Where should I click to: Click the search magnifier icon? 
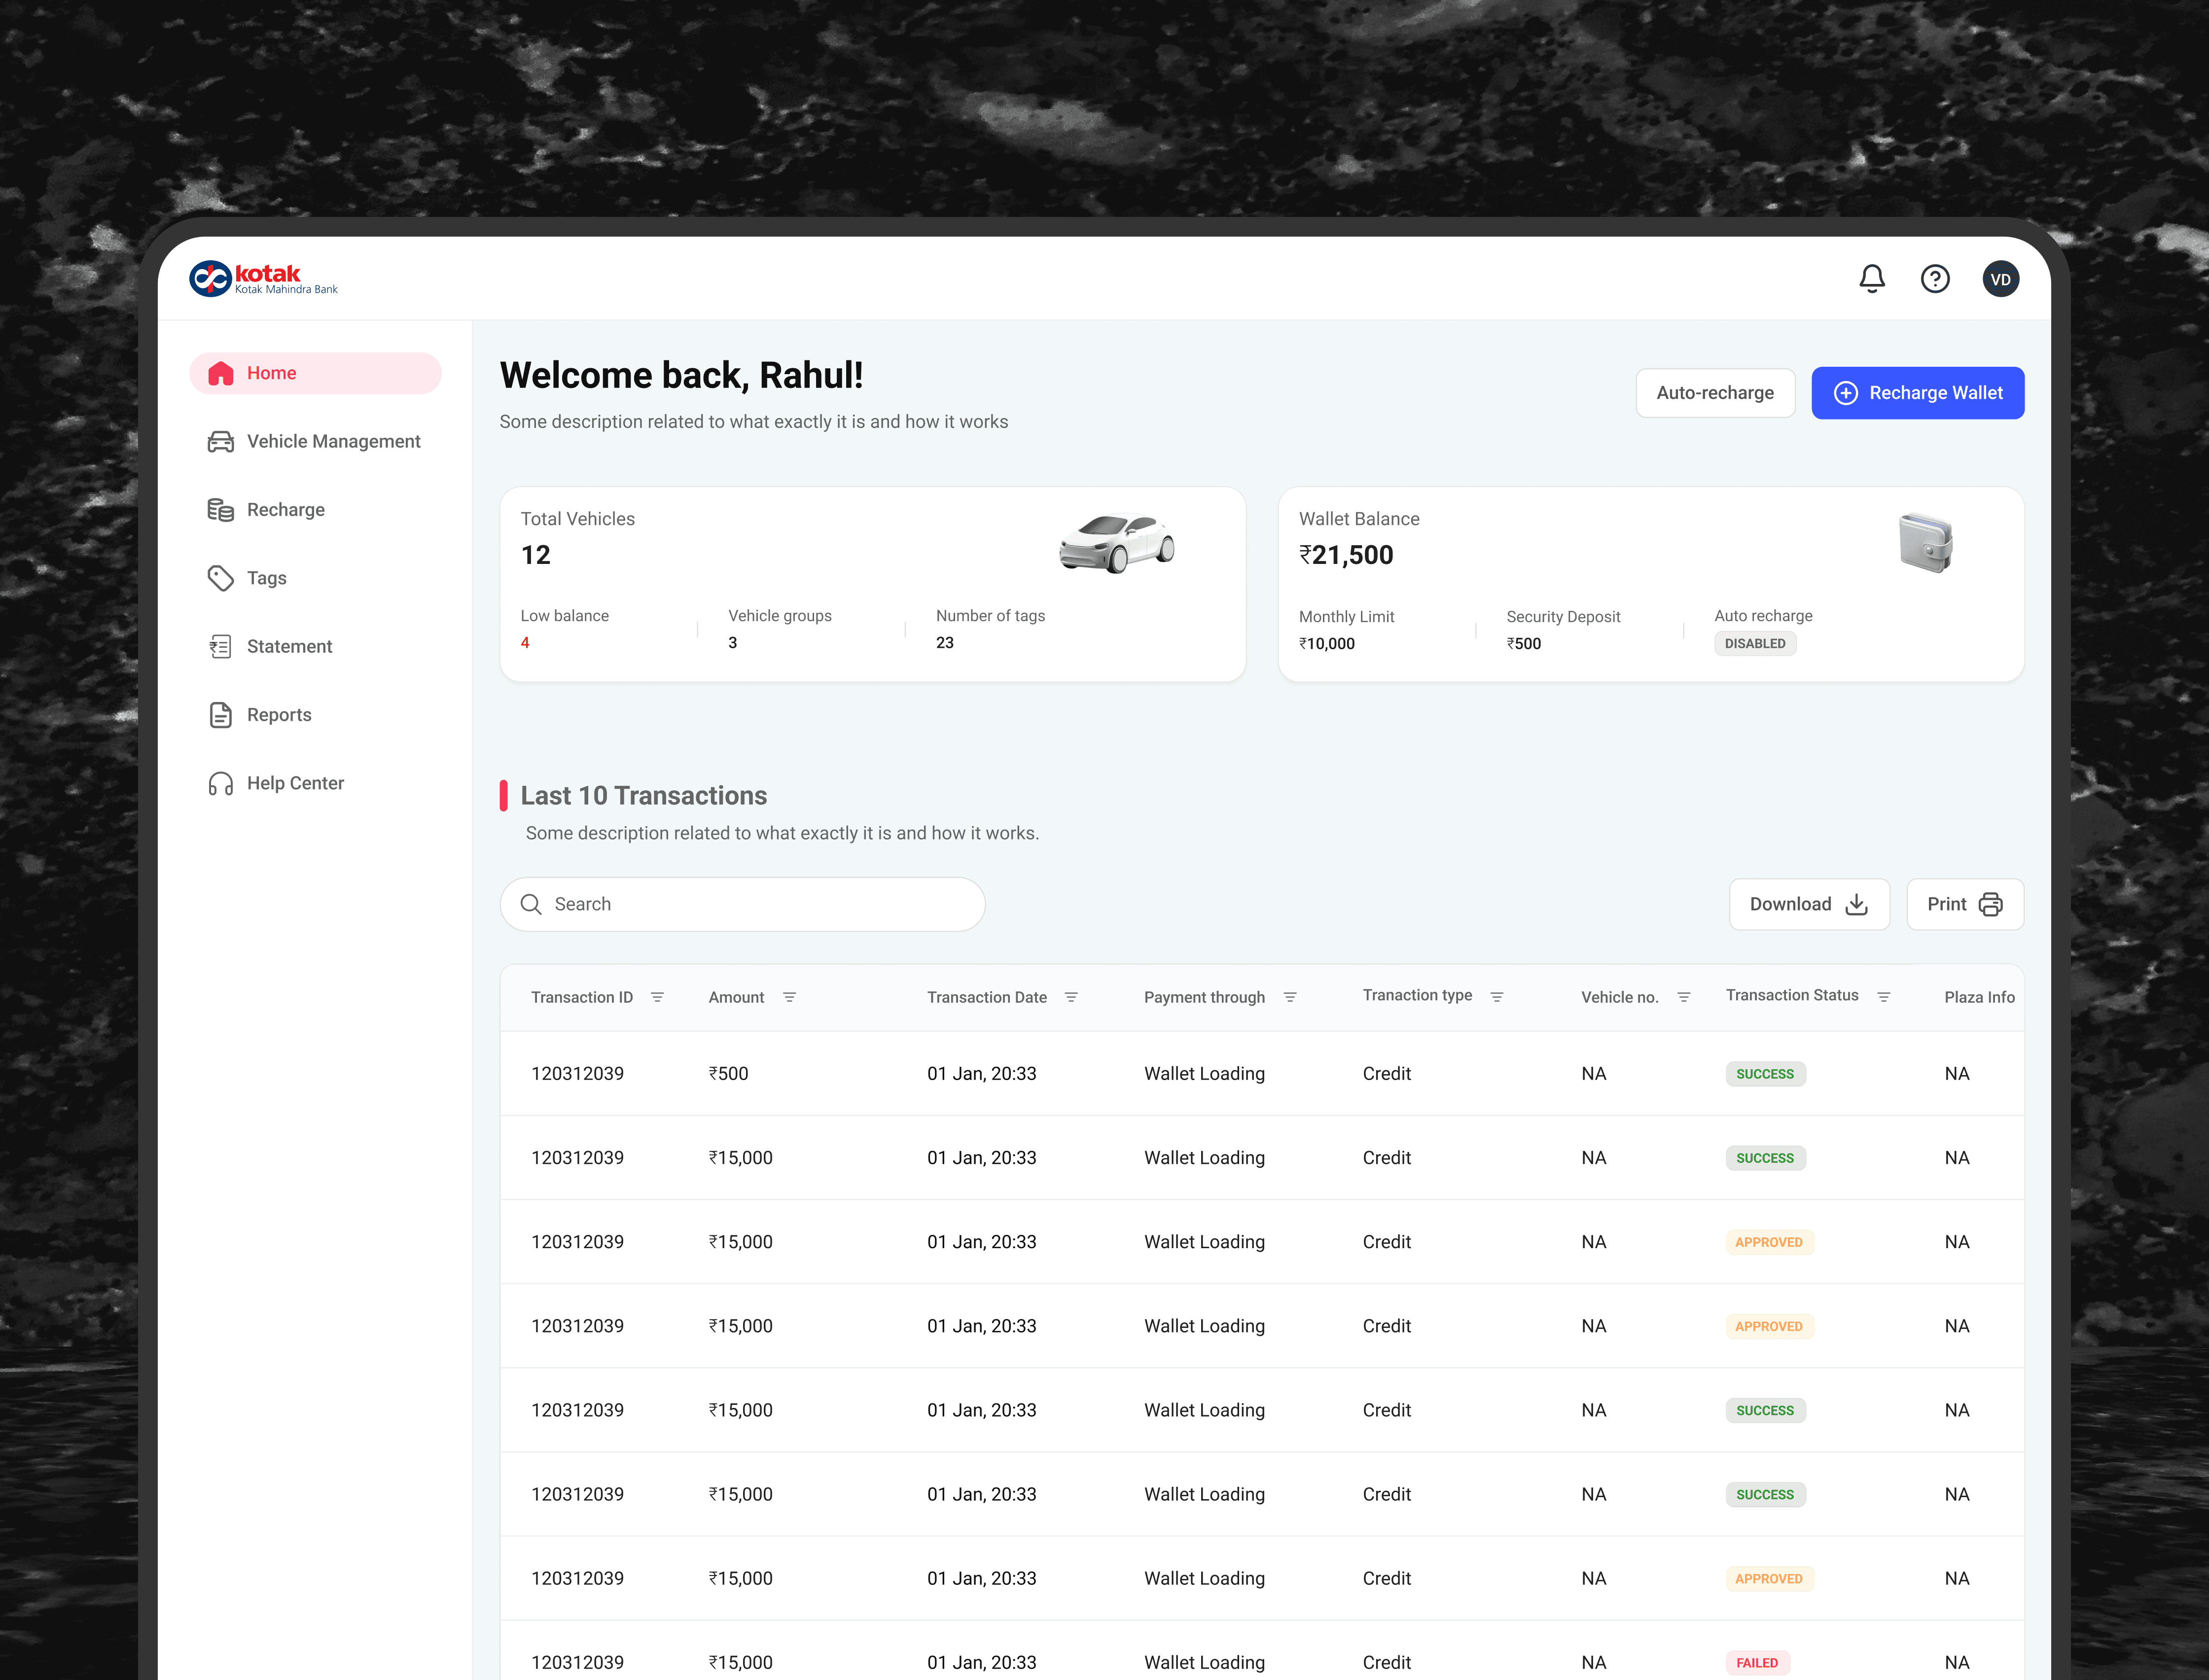tap(531, 904)
